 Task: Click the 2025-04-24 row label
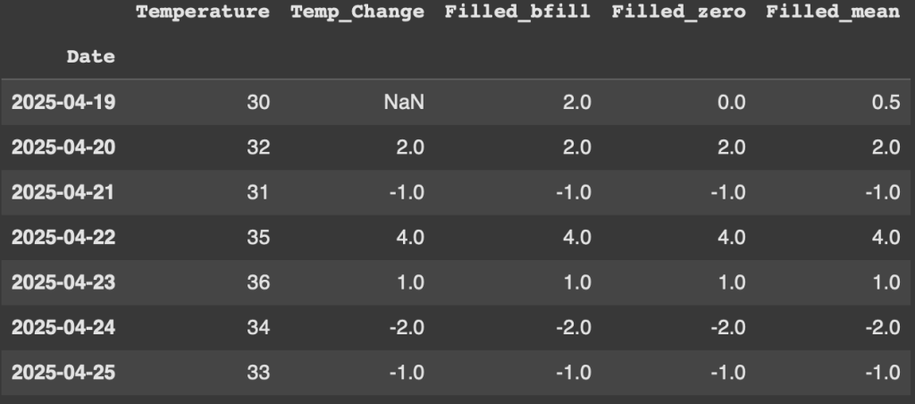point(63,327)
